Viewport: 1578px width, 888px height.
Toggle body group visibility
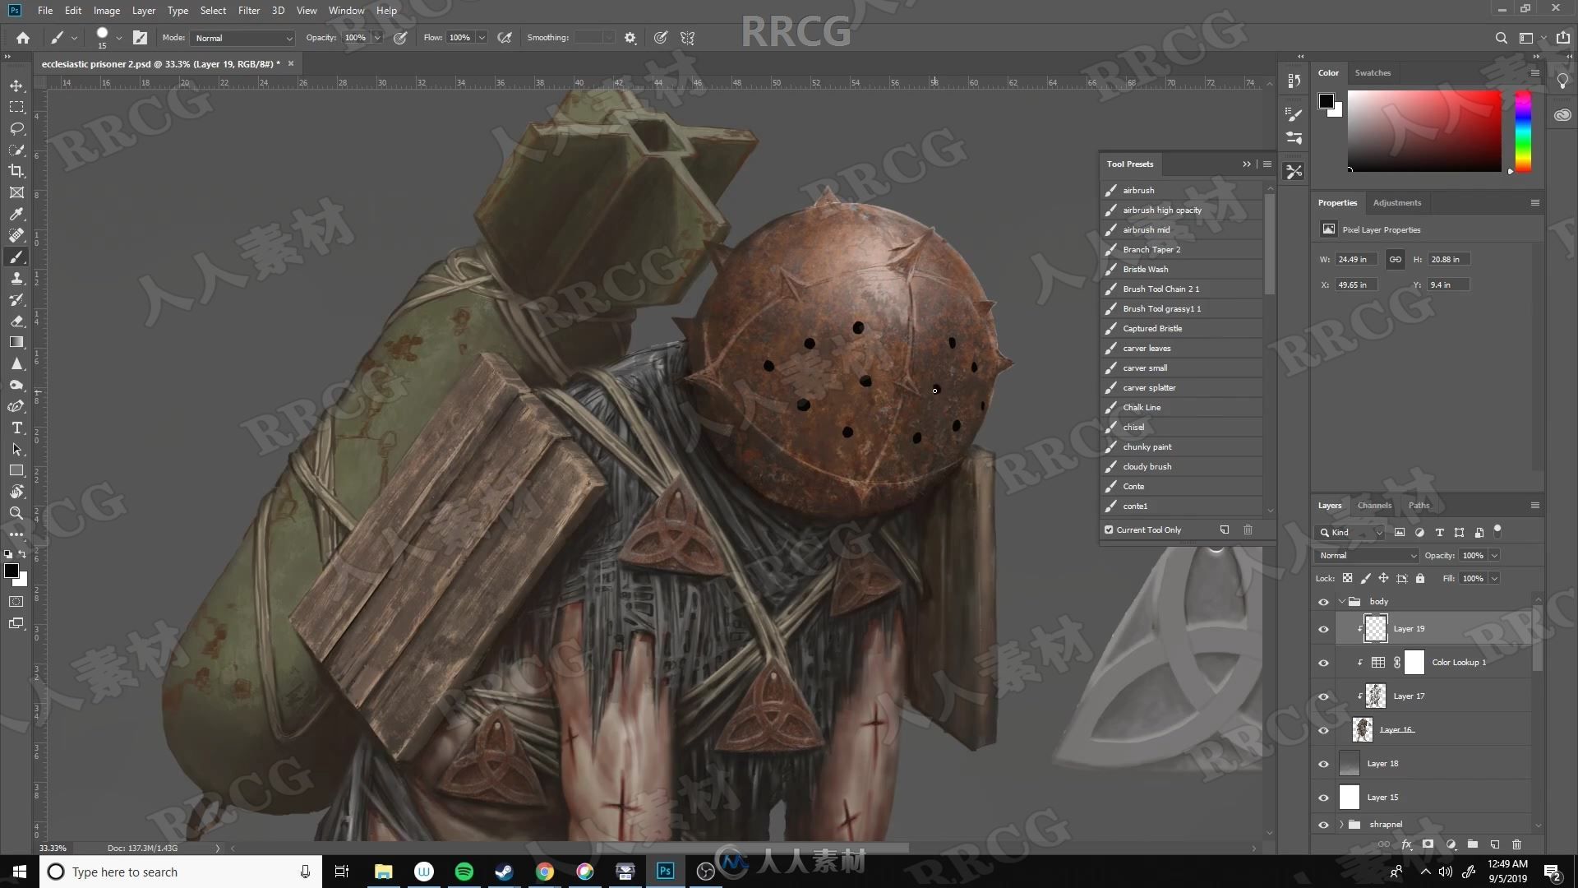tap(1323, 602)
